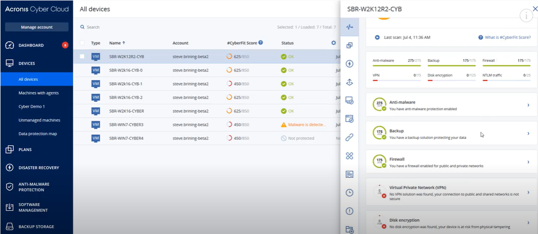Open the bandage patch icon in device panel

349,156
